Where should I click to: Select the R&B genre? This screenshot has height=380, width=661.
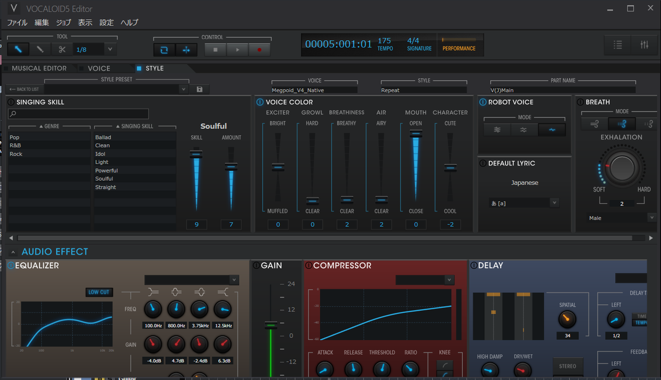point(48,146)
